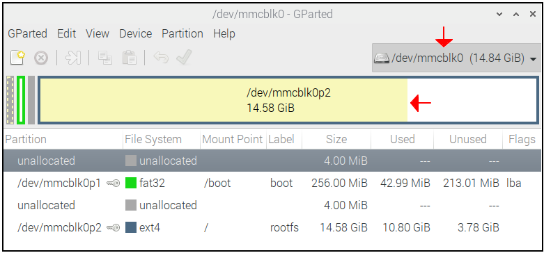544x253 pixels.
Task: Open the Device menu
Action: 136,34
